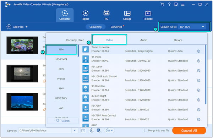Show the Converting list
This screenshot has width=213, height=138.
(x=95, y=27)
